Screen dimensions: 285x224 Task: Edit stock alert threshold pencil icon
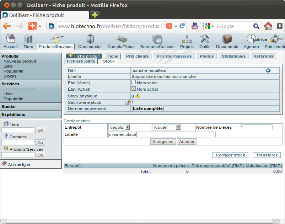pyautogui.click(x=128, y=102)
